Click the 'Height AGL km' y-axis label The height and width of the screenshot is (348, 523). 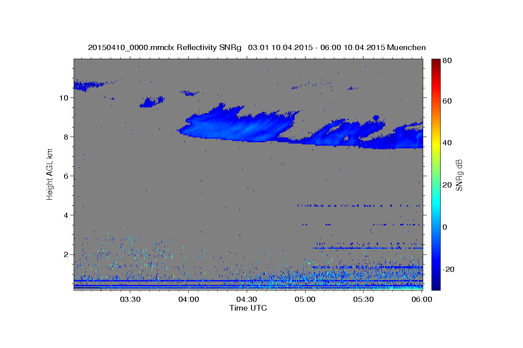[50, 174]
